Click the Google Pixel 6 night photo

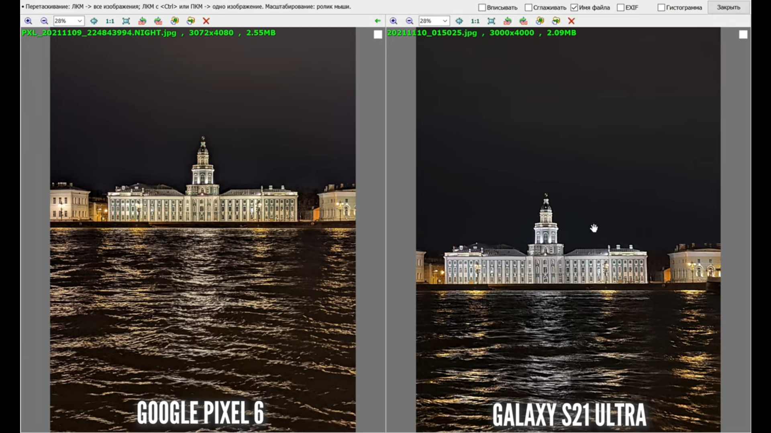point(203,229)
